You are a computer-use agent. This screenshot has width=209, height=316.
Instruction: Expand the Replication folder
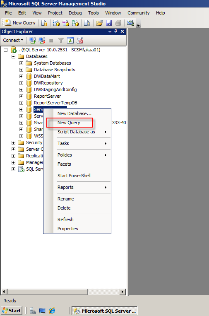click(x=14, y=156)
